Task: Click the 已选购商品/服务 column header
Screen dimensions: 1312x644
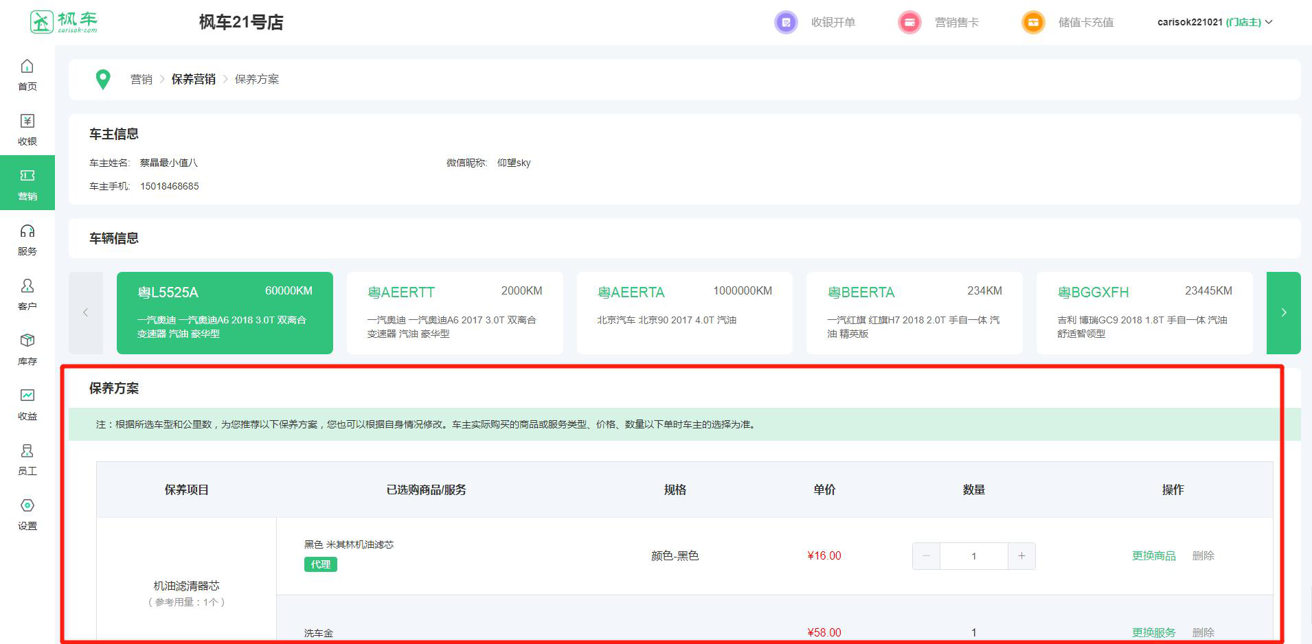Action: pyautogui.click(x=427, y=490)
